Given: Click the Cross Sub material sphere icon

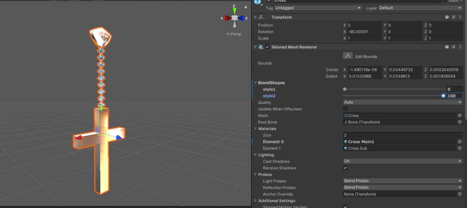Looking at the screenshot, I should (x=346, y=148).
